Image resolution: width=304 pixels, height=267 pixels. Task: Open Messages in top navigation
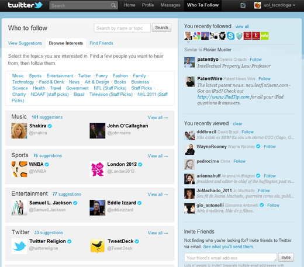click(x=170, y=5)
